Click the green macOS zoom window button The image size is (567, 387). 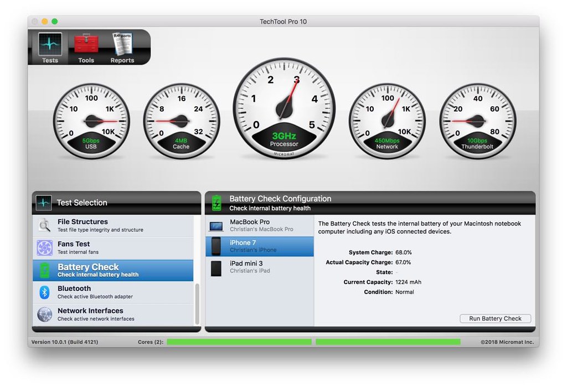click(x=55, y=22)
